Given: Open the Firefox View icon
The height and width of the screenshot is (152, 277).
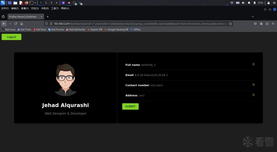Looking at the screenshot, I should 3,17.
